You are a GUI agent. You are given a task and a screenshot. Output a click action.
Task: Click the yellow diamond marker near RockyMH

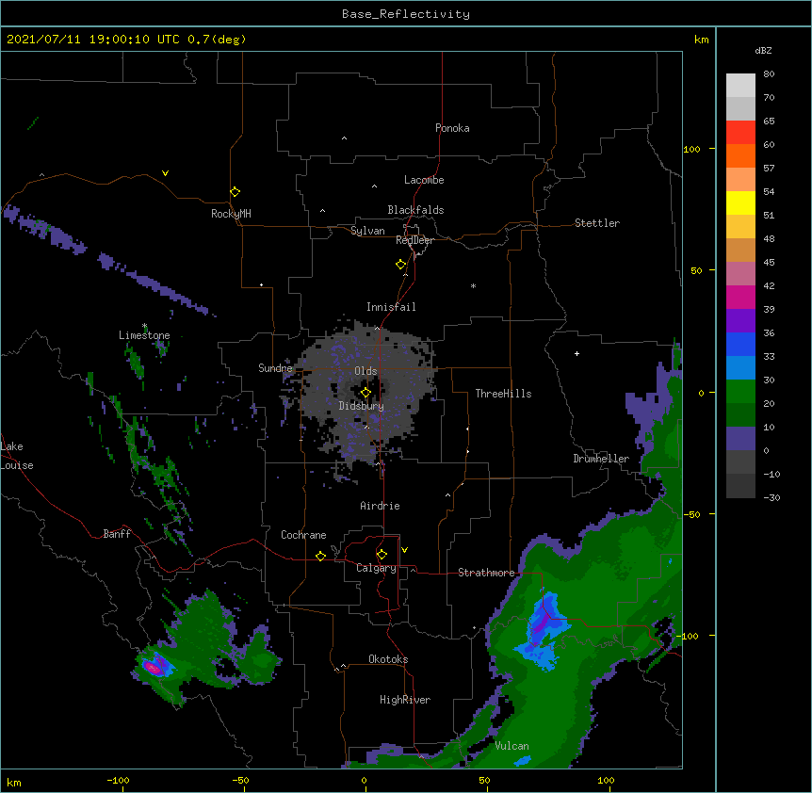[235, 192]
